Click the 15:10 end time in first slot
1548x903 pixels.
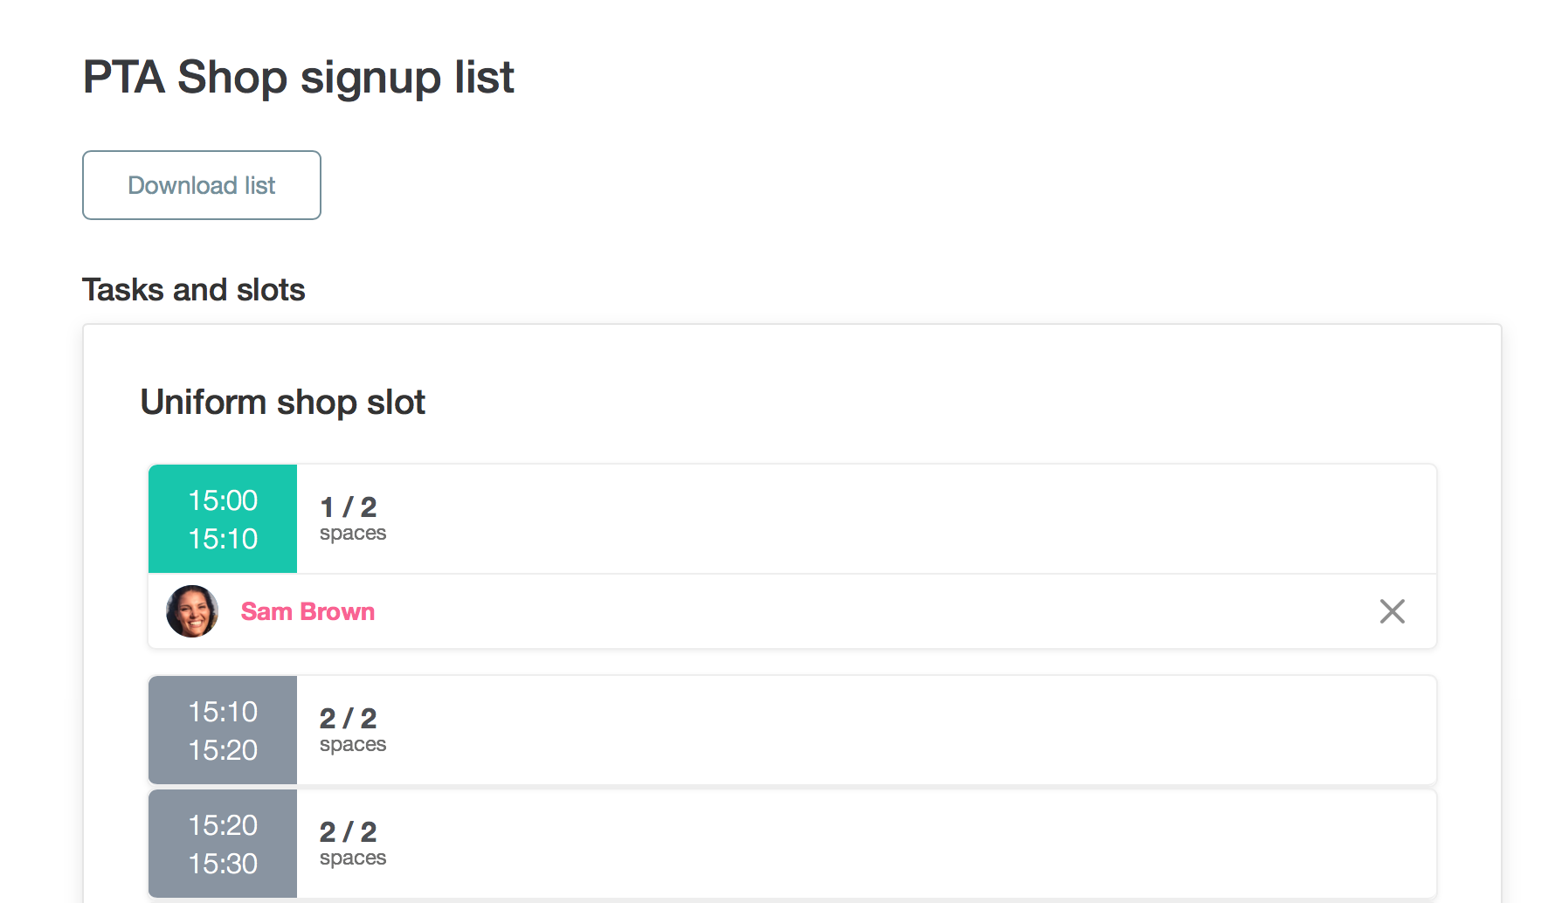223,539
